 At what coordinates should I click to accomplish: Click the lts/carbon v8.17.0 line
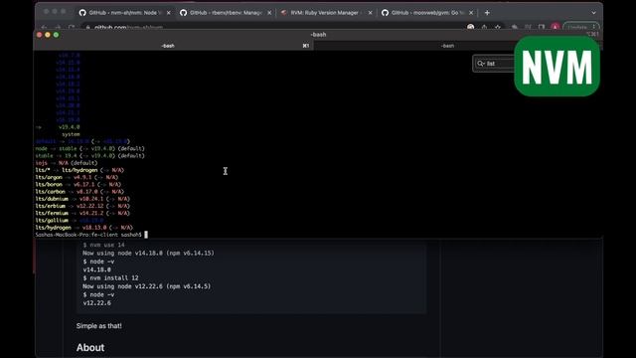[x=79, y=192]
